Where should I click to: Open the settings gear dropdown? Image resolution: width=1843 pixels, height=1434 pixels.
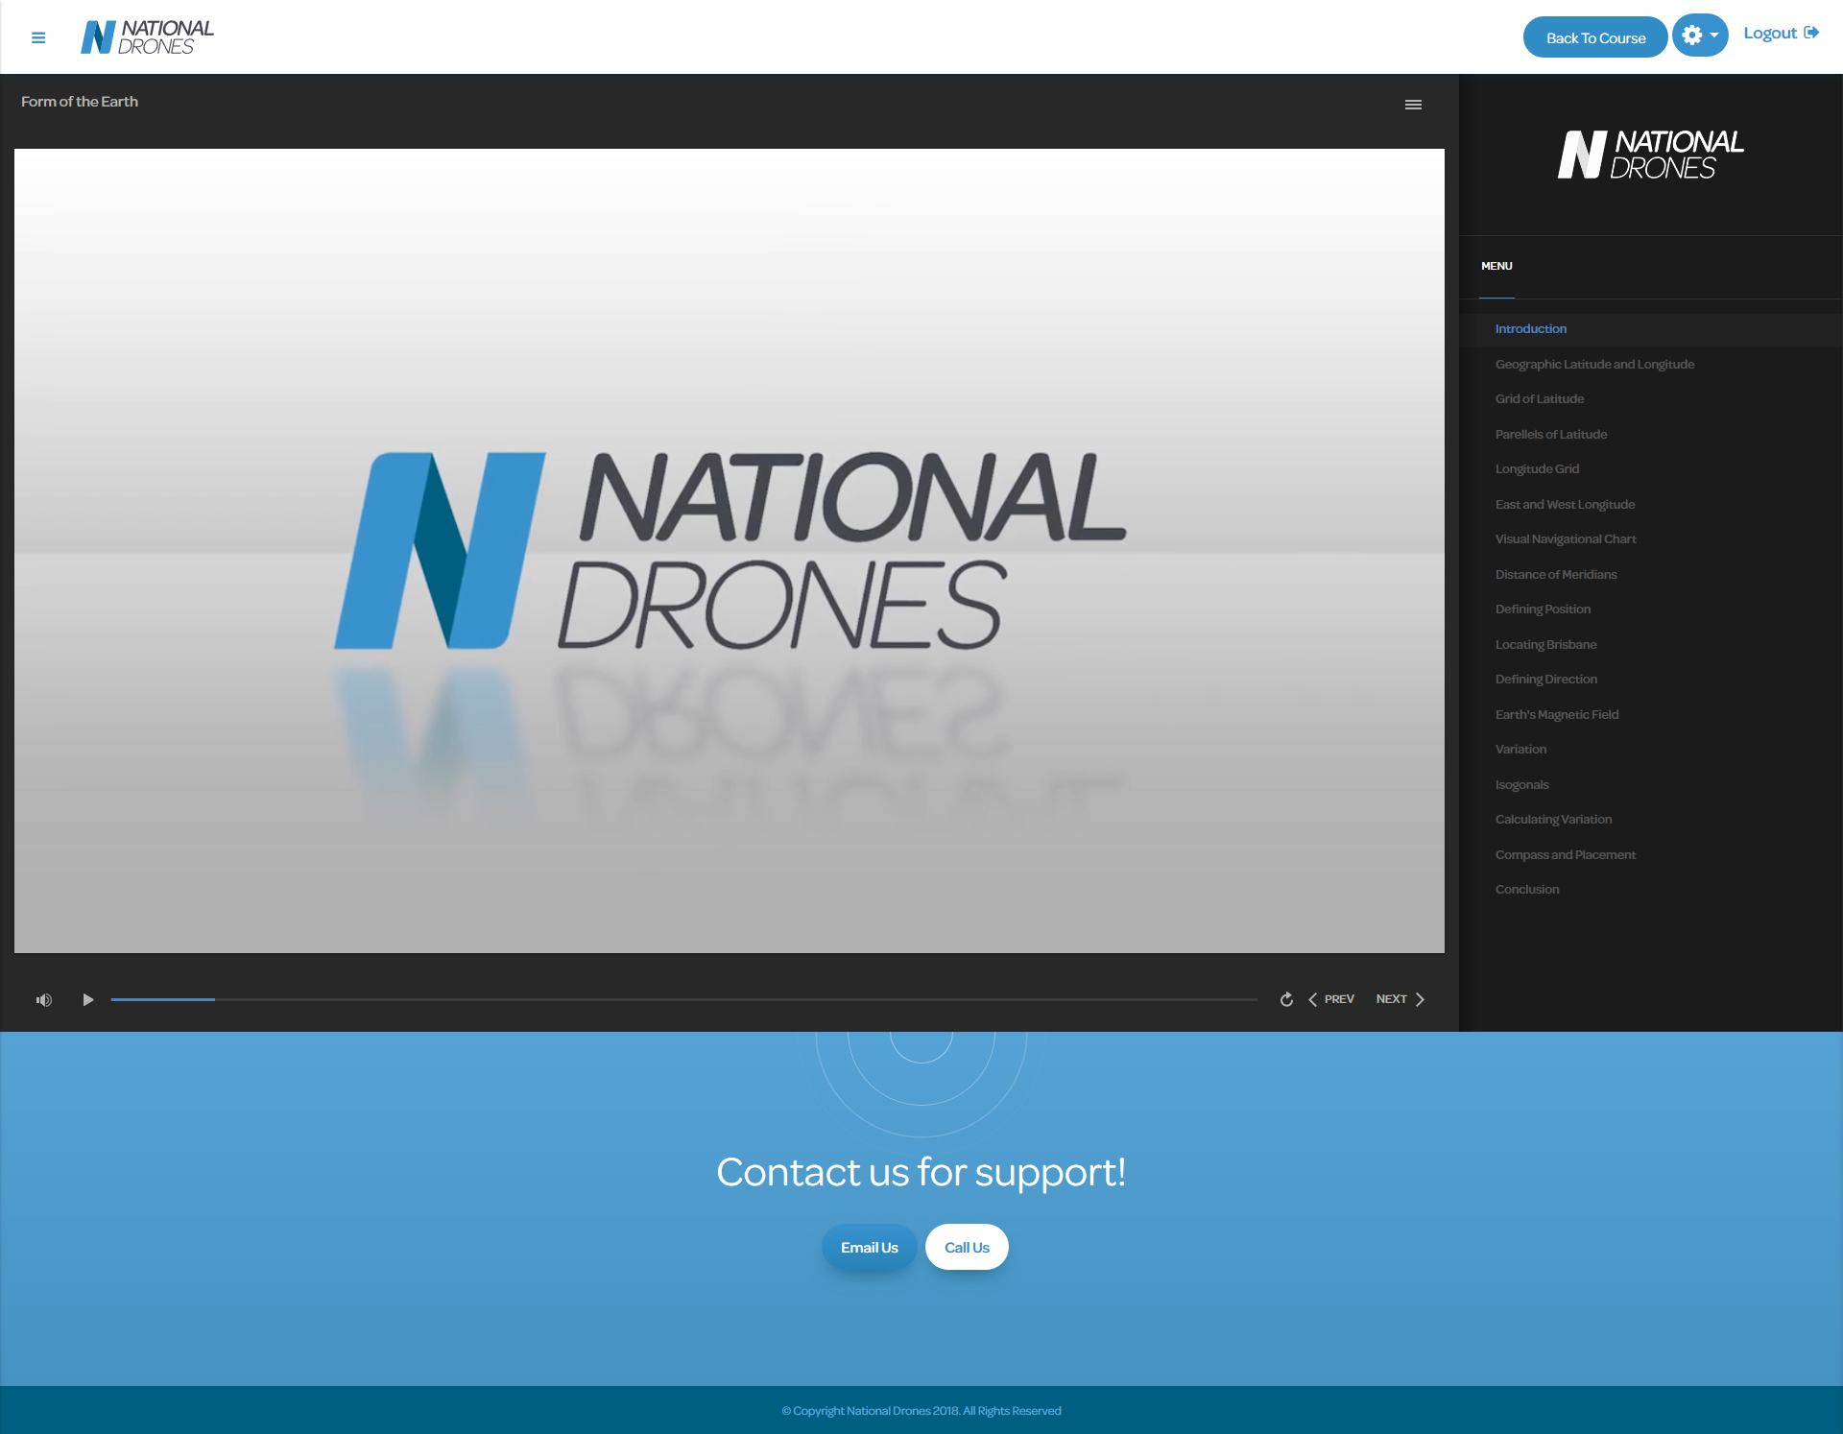(1700, 36)
